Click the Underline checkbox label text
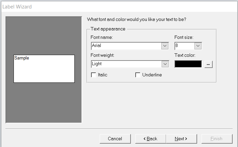Image resolution: width=238 pixels, height=147 pixels. 152,75
